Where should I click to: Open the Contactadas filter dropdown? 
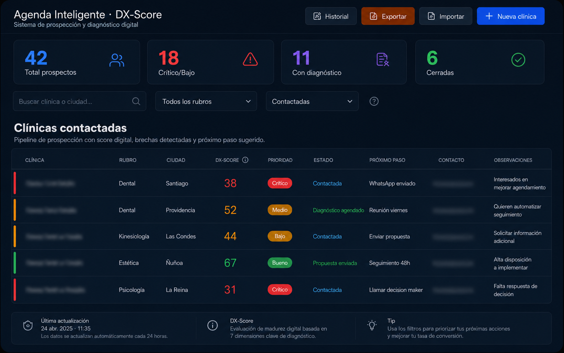tap(312, 101)
